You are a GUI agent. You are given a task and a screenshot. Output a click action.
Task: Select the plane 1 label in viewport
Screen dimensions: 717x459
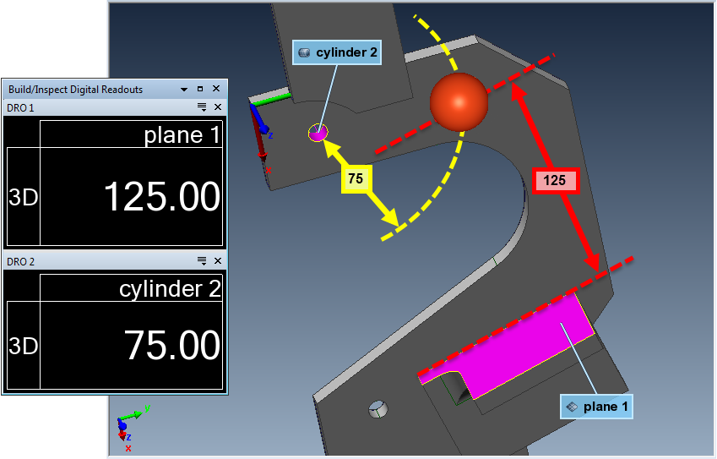point(597,407)
